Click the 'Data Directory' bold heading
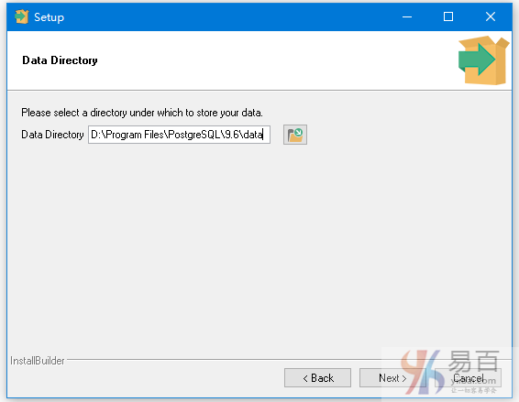 60,60
